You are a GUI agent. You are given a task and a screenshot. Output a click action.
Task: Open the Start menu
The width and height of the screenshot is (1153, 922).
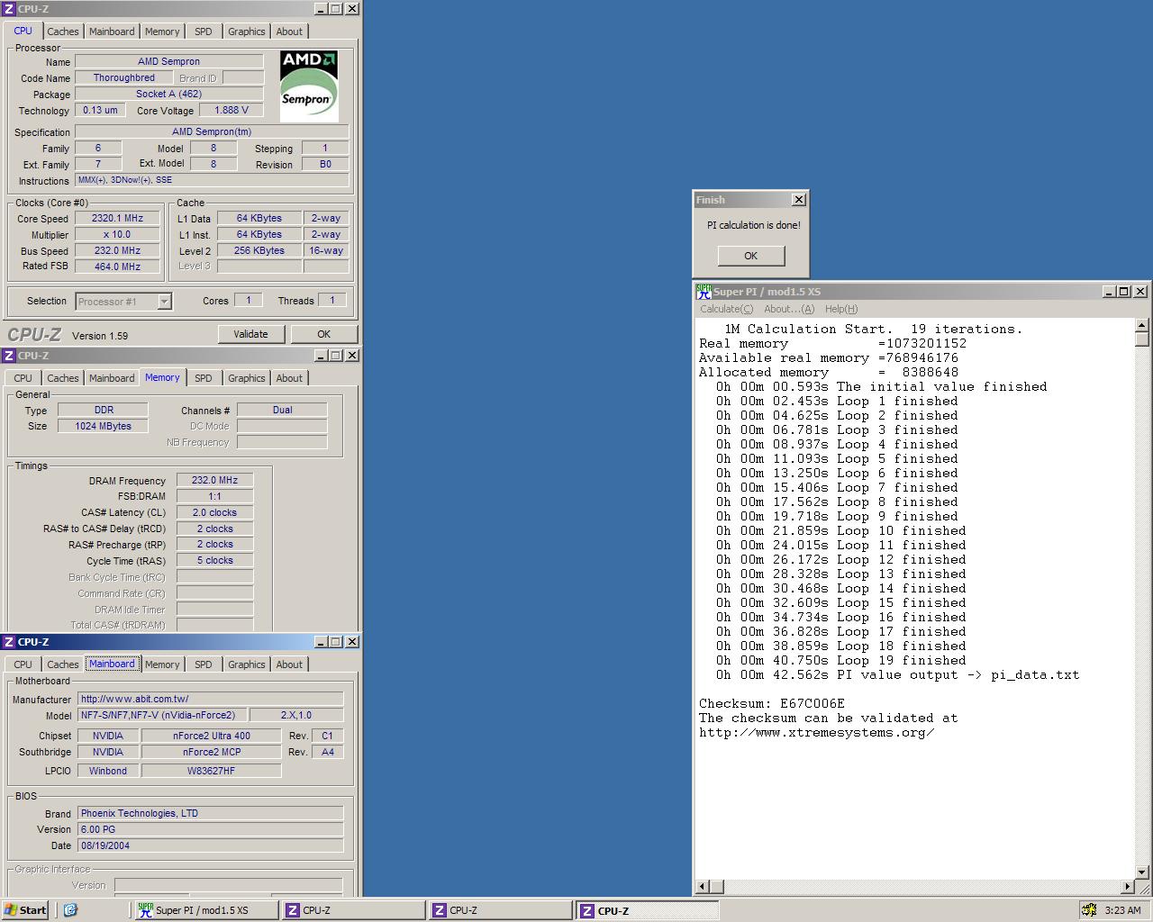click(25, 910)
